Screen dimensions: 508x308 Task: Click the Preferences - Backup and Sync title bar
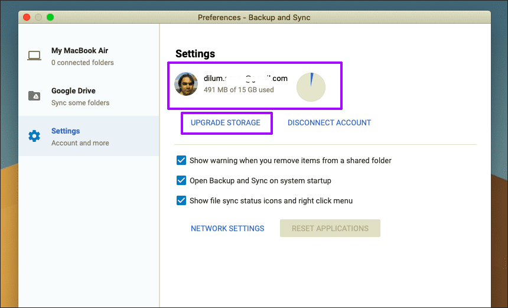coord(255,17)
